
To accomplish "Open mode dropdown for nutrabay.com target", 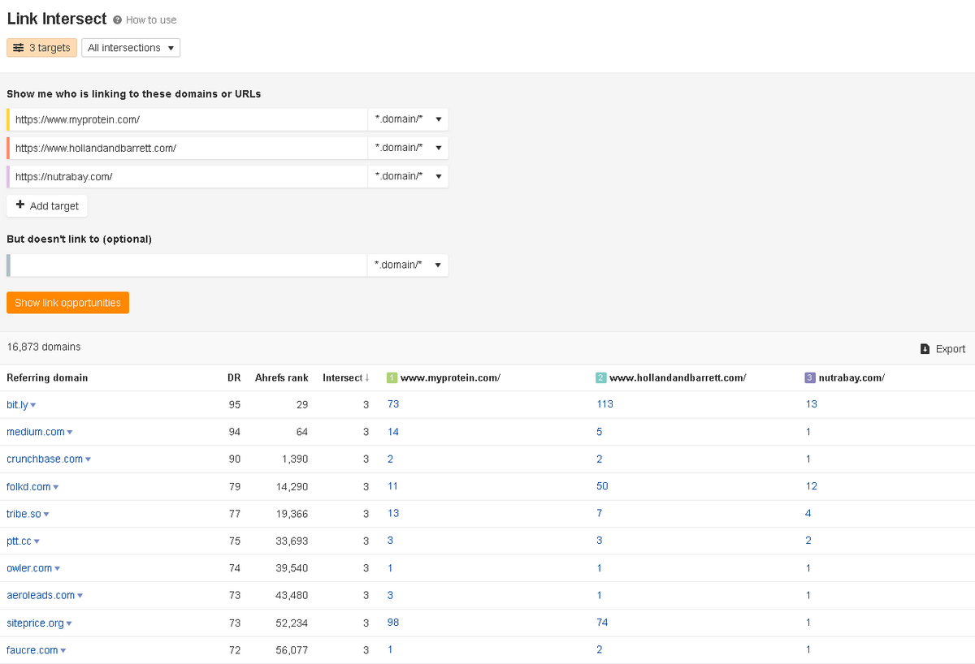I will (408, 176).
